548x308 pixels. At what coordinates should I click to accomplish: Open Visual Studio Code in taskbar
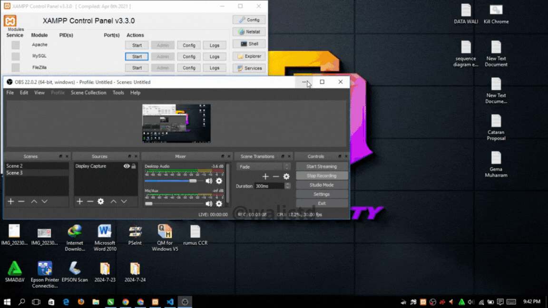tap(170, 302)
